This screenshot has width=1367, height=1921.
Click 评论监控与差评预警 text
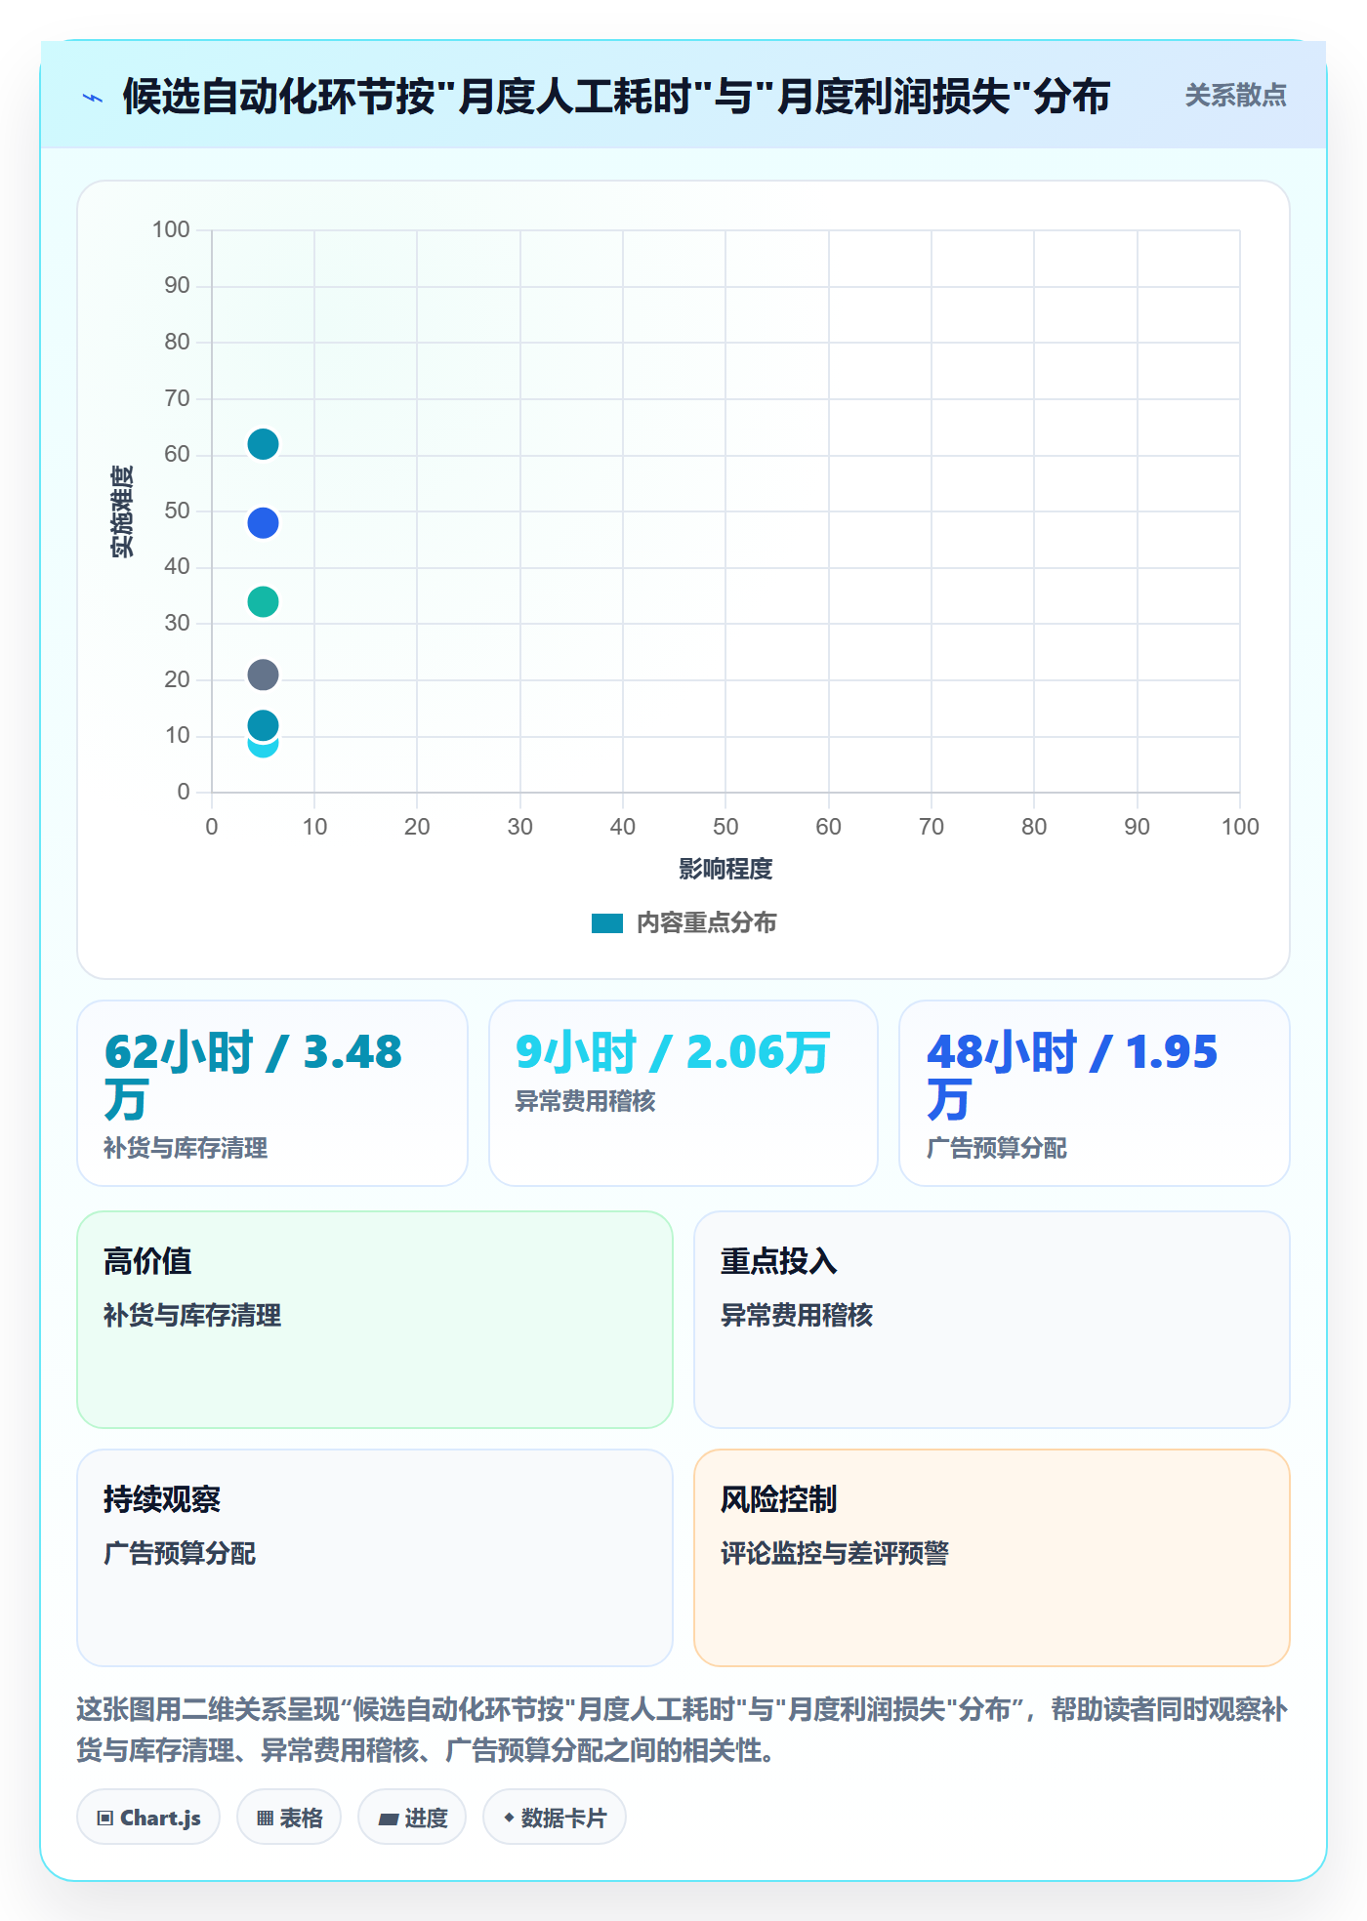pyautogui.click(x=835, y=1553)
